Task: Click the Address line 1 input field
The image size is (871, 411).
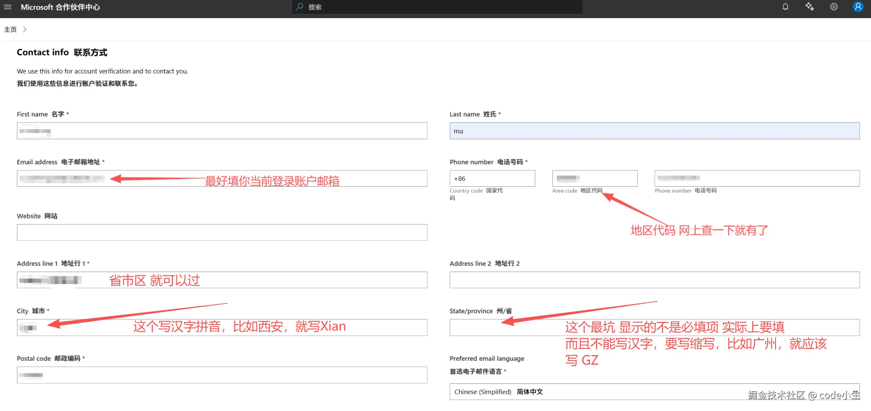Action: (x=222, y=280)
